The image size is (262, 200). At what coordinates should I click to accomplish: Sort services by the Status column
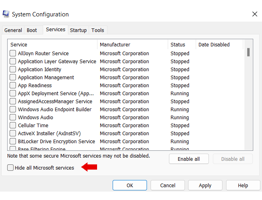182,45
